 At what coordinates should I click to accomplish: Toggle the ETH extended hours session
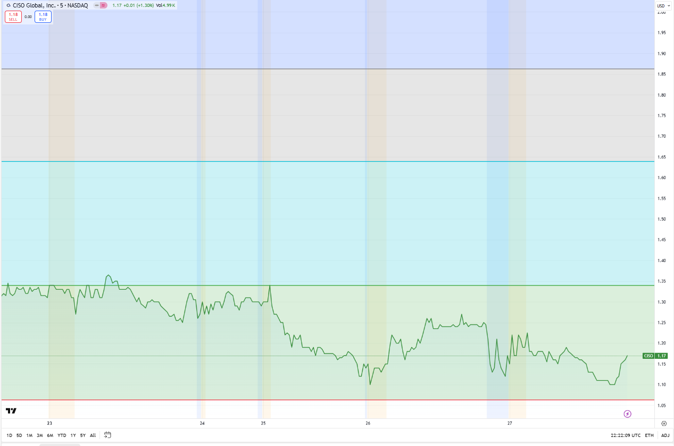[650, 435]
